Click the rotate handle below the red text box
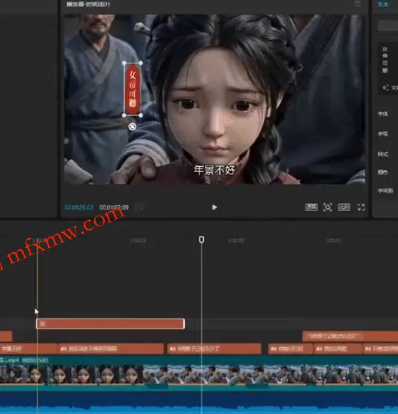The height and width of the screenshot is (414, 398). click(x=132, y=127)
